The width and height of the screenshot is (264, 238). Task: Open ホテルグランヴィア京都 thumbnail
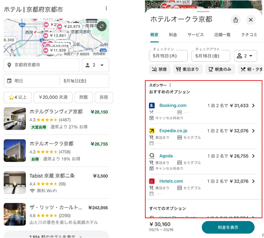coord(15,119)
